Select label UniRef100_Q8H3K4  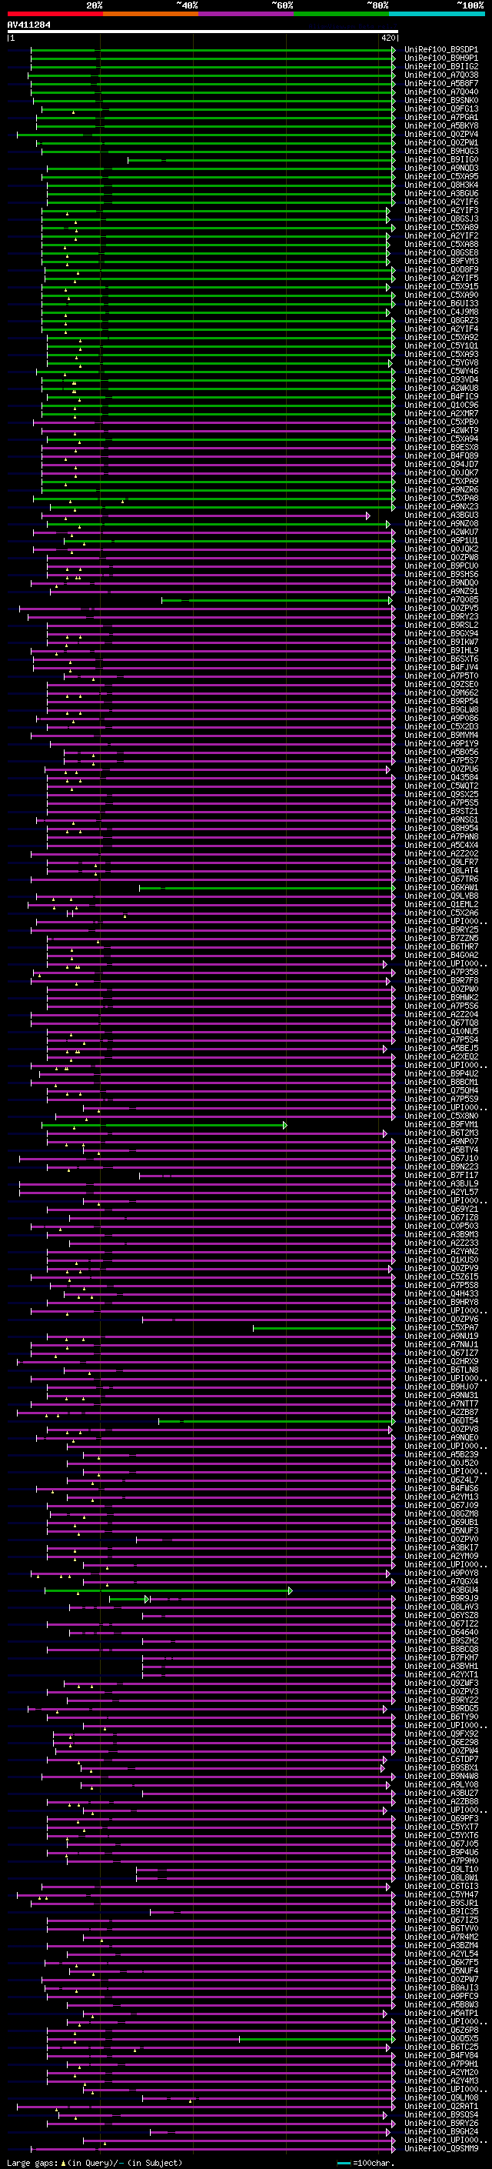(440, 185)
